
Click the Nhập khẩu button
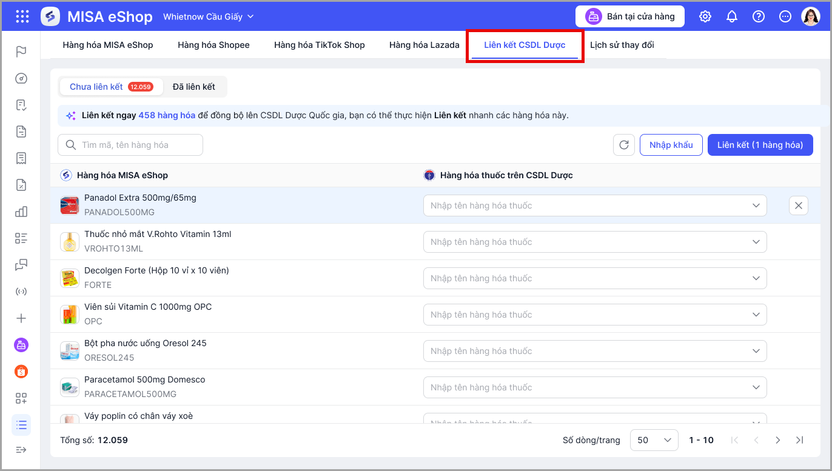pos(671,145)
